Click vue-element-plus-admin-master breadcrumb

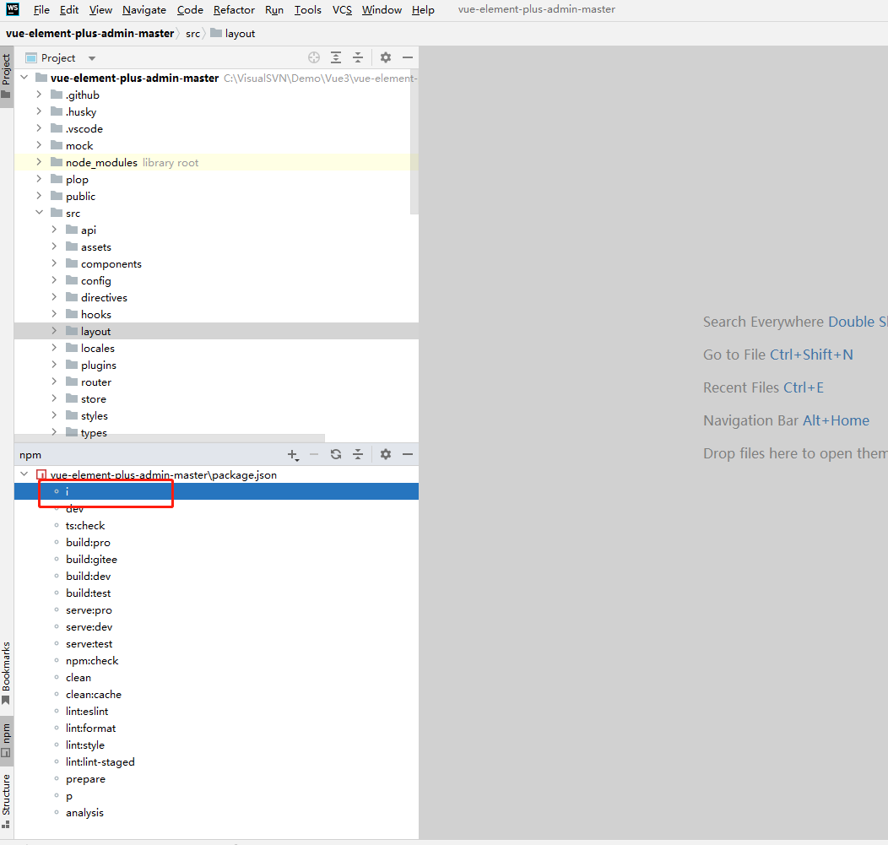(90, 34)
